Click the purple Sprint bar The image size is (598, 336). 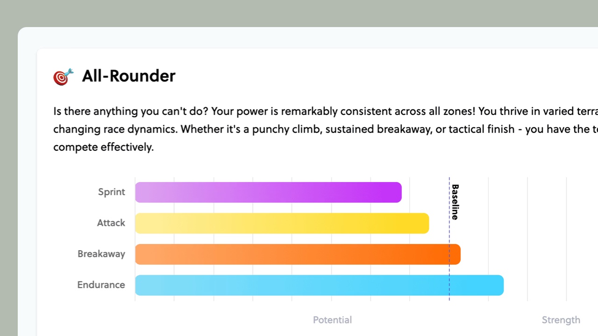point(268,192)
